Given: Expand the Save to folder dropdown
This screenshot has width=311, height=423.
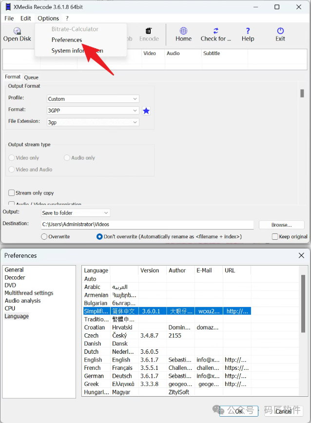Looking at the screenshot, I should [x=76, y=213].
